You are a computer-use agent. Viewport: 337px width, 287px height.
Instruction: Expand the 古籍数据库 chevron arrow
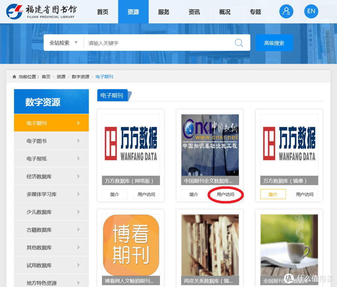pyautogui.click(x=78, y=229)
